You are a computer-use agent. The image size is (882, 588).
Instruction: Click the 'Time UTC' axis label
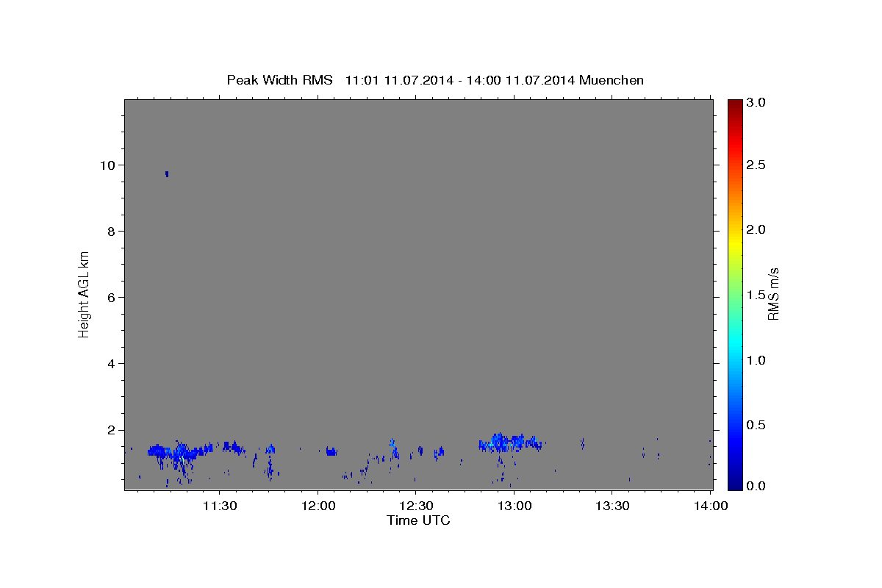click(418, 520)
